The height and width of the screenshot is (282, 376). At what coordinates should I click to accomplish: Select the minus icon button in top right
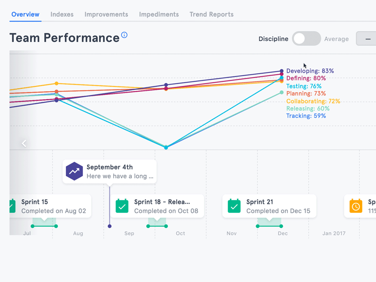(x=367, y=39)
